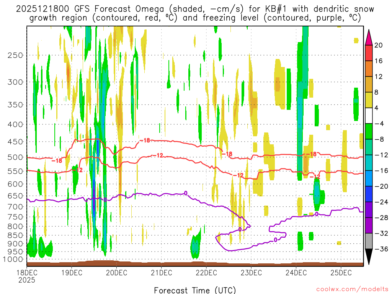
Task: Click the magenta arrow atop the colorbar
Action: click(x=369, y=38)
